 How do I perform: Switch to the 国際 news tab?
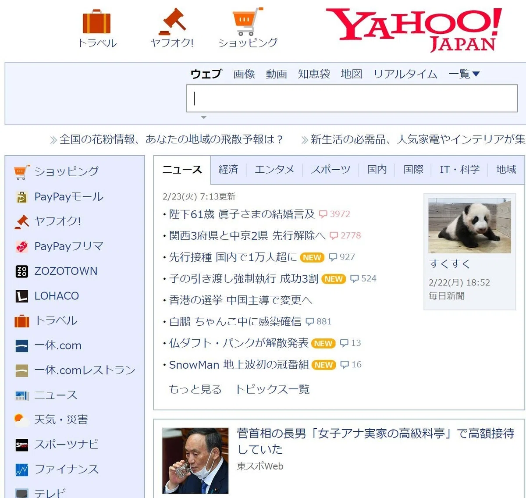click(x=413, y=170)
